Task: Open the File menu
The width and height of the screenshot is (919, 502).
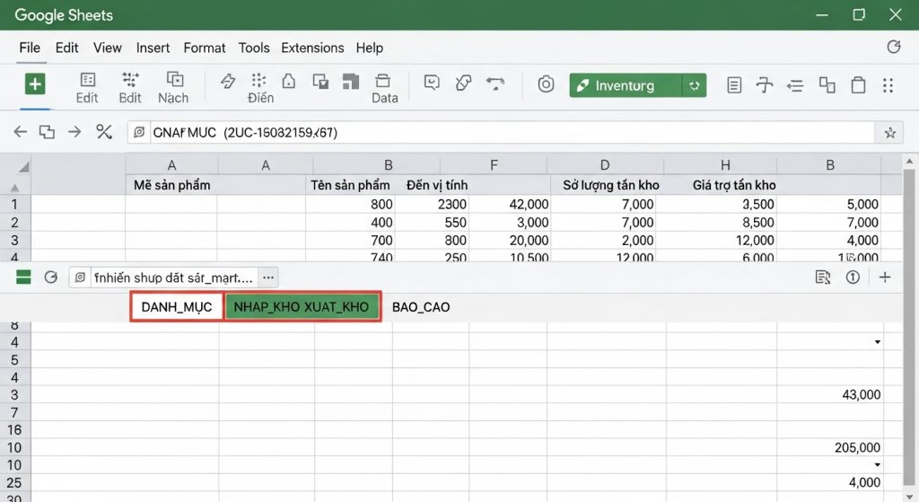Action: click(30, 48)
